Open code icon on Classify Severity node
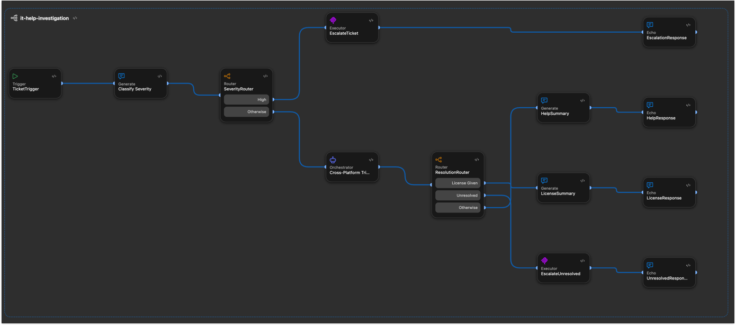736x326 pixels. tap(160, 76)
